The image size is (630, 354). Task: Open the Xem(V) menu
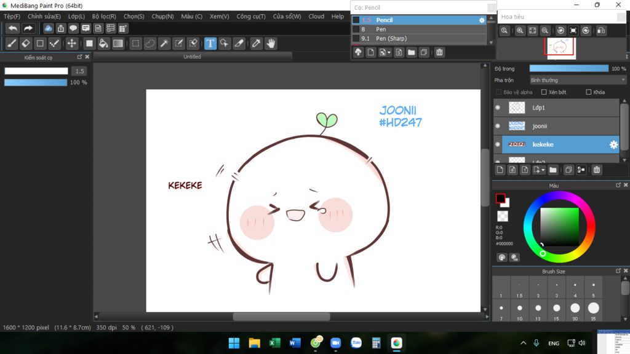(220, 17)
